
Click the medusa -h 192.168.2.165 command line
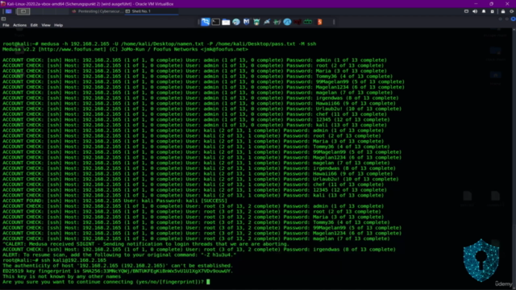(x=160, y=43)
